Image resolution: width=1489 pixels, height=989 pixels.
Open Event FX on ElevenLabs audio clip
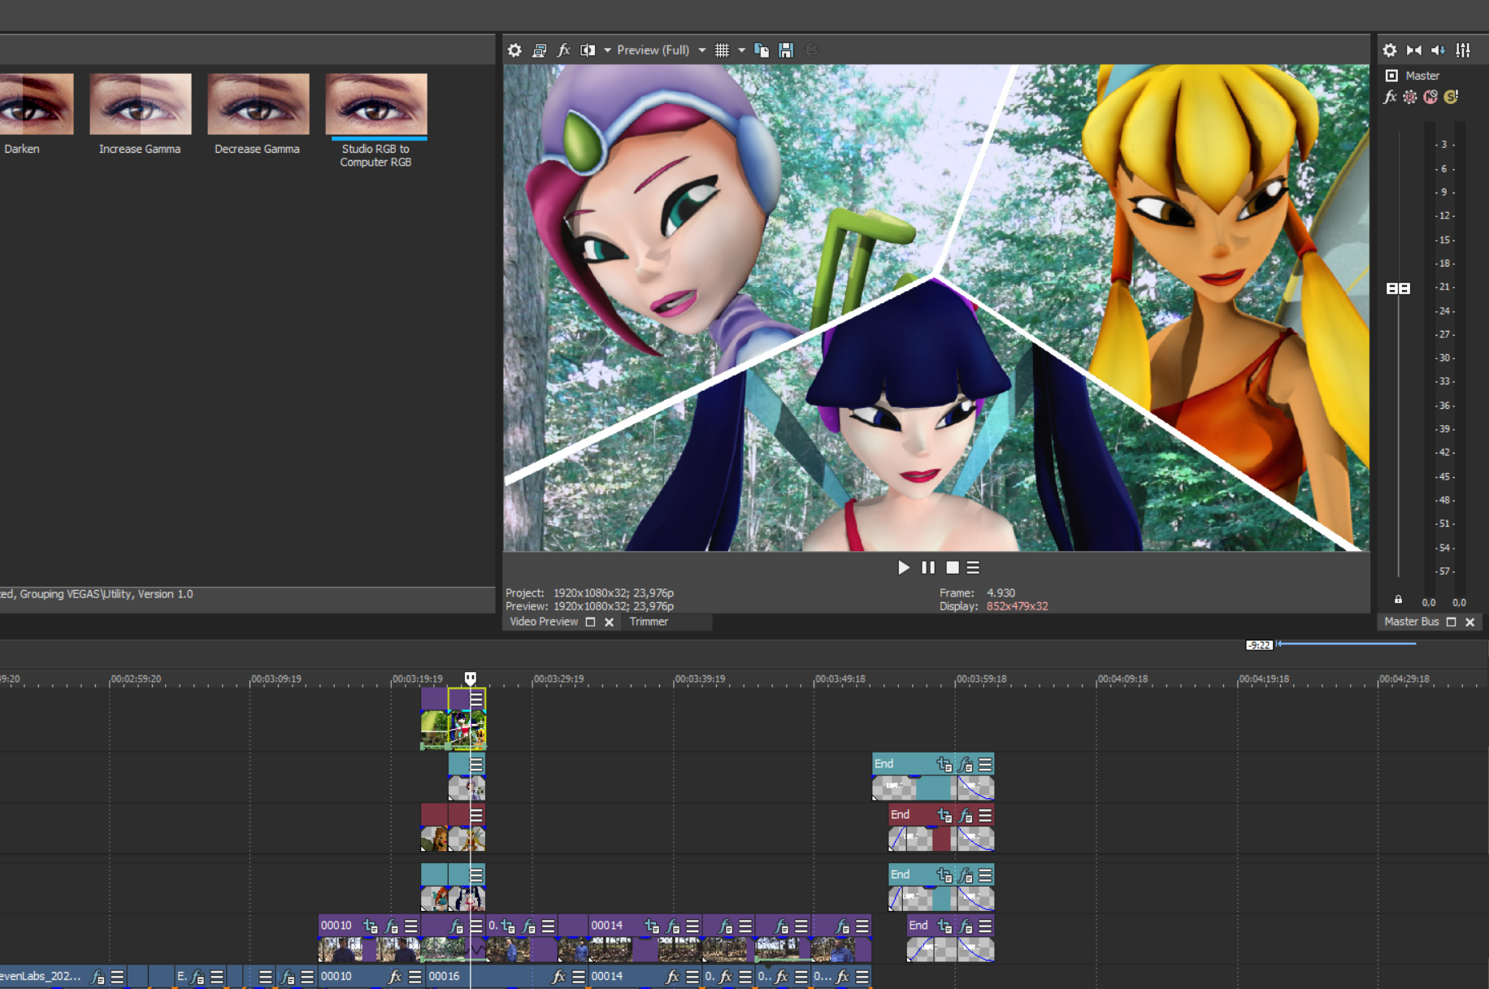click(98, 977)
